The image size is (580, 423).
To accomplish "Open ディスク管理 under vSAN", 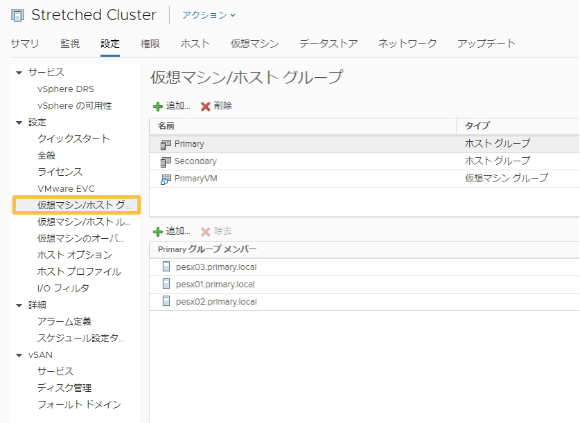I will point(64,388).
